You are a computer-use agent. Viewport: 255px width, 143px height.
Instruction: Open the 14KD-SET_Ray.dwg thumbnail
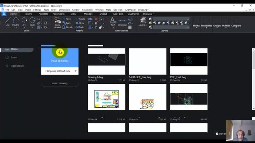[x=148, y=61]
